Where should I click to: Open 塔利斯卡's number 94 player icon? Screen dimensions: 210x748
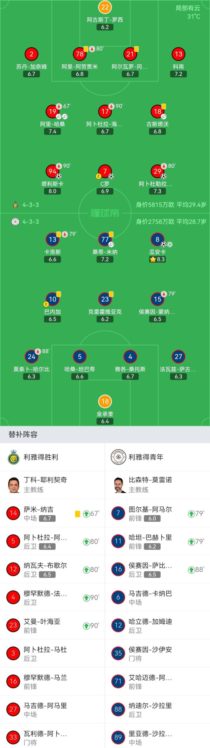click(52, 171)
